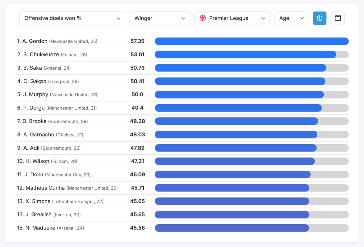Select player row 9. A. Adli

(x=183, y=148)
